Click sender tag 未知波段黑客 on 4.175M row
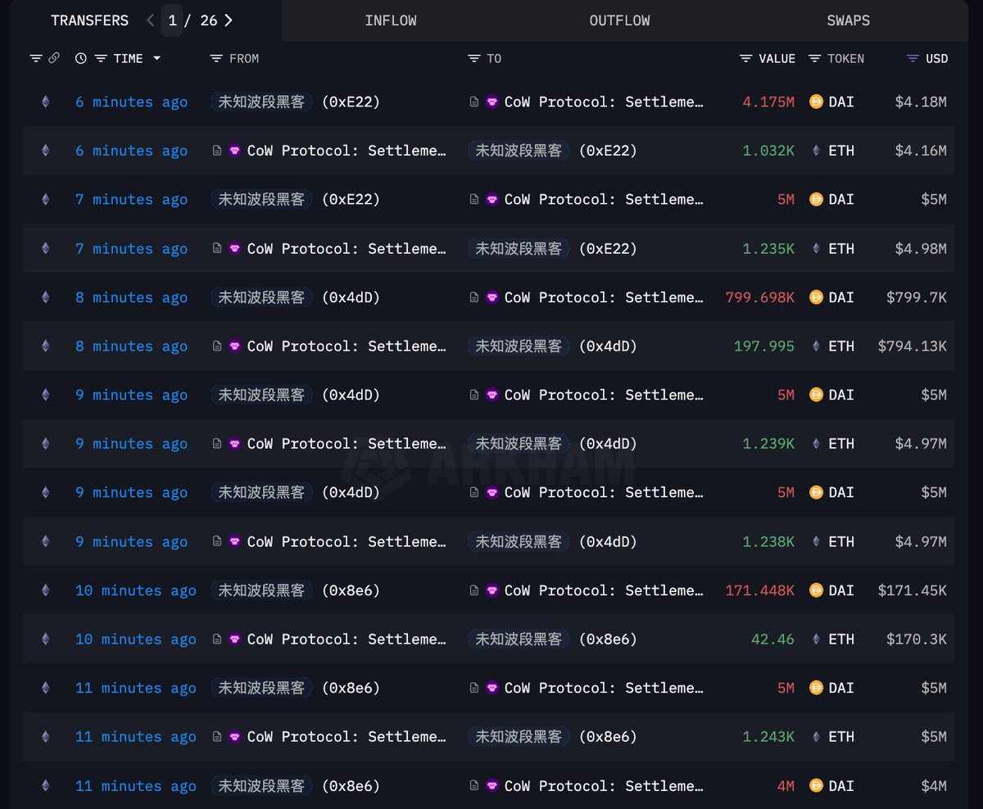 tap(261, 102)
